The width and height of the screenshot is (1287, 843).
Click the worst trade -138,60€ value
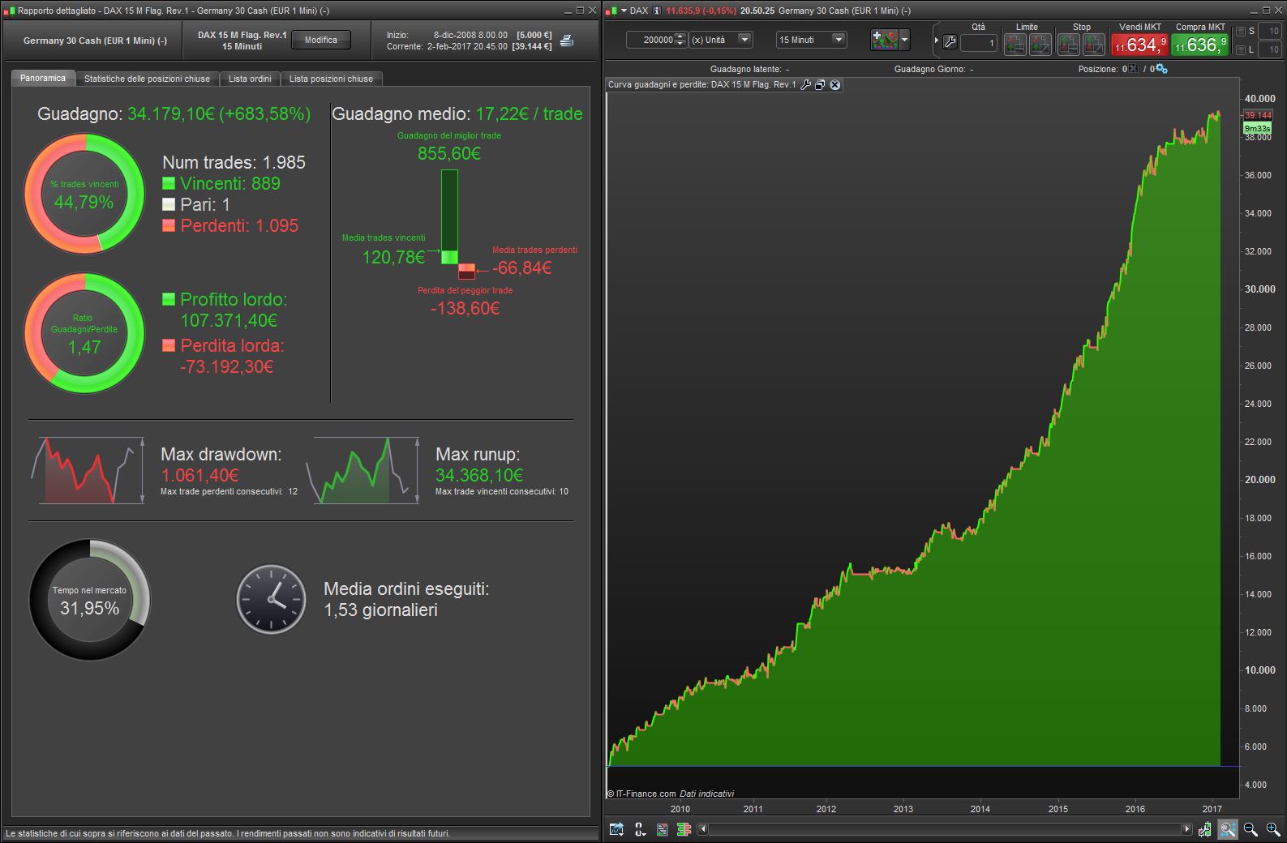pyautogui.click(x=465, y=308)
